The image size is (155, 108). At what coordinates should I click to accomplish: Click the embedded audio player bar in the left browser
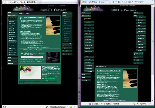tap(32, 57)
